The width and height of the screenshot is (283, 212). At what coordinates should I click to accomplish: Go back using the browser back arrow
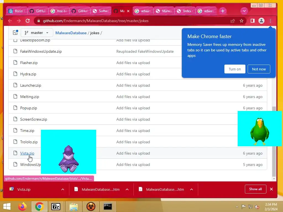(10, 21)
